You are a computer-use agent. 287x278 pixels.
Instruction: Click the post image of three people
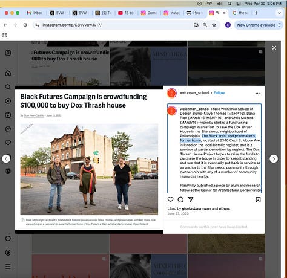89,169
